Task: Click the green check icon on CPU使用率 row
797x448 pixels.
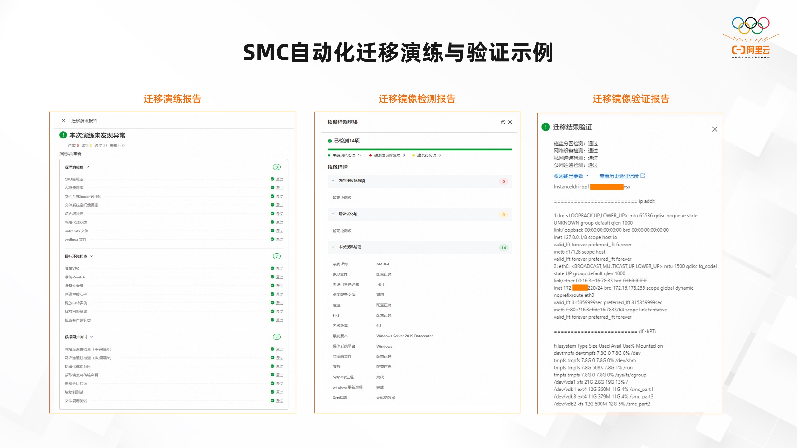Action: [272, 179]
